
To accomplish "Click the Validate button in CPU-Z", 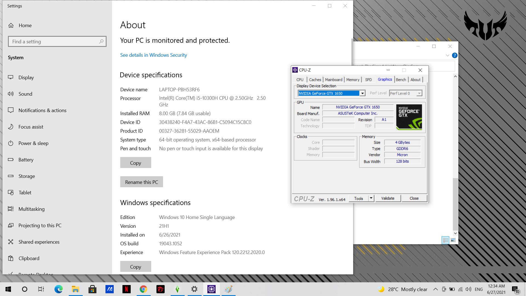I will (387, 198).
